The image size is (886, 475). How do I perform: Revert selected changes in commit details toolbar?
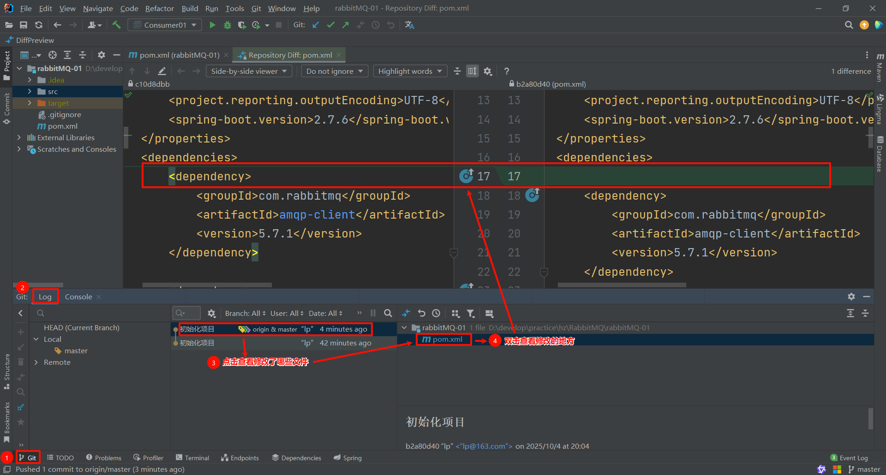tap(421, 313)
